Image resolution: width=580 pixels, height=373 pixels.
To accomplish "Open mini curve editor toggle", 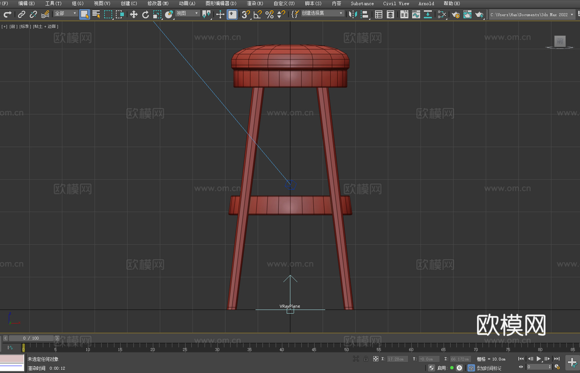I will point(10,347).
